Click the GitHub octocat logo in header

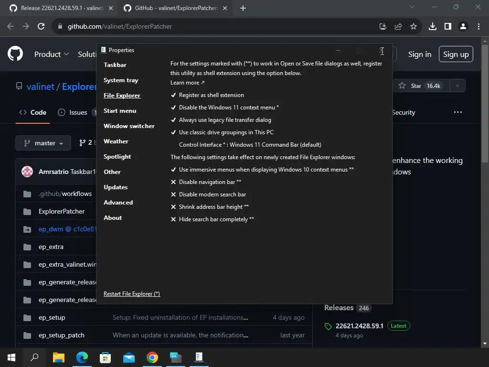tap(15, 54)
